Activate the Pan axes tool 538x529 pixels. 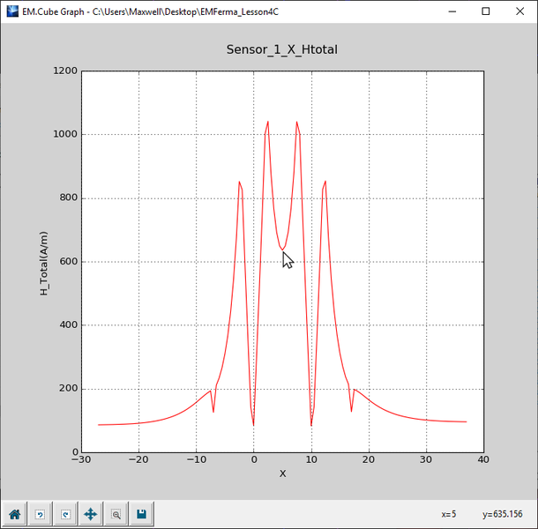(x=90, y=513)
